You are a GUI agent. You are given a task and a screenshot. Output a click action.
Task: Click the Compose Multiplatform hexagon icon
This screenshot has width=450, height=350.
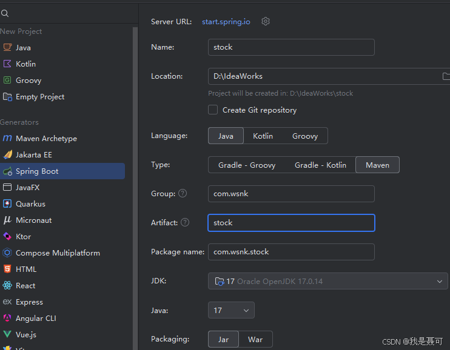click(x=7, y=253)
